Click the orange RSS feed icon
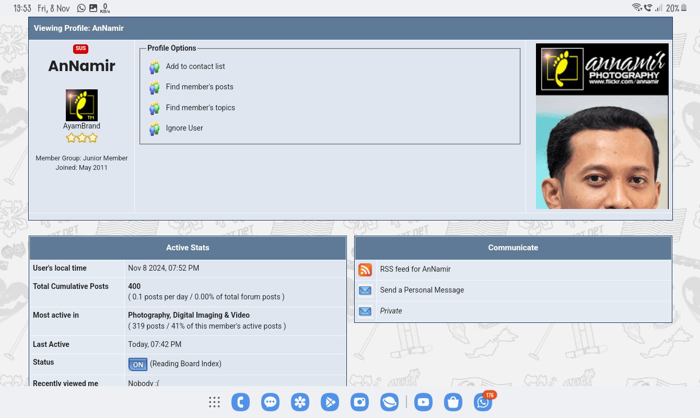 point(365,270)
